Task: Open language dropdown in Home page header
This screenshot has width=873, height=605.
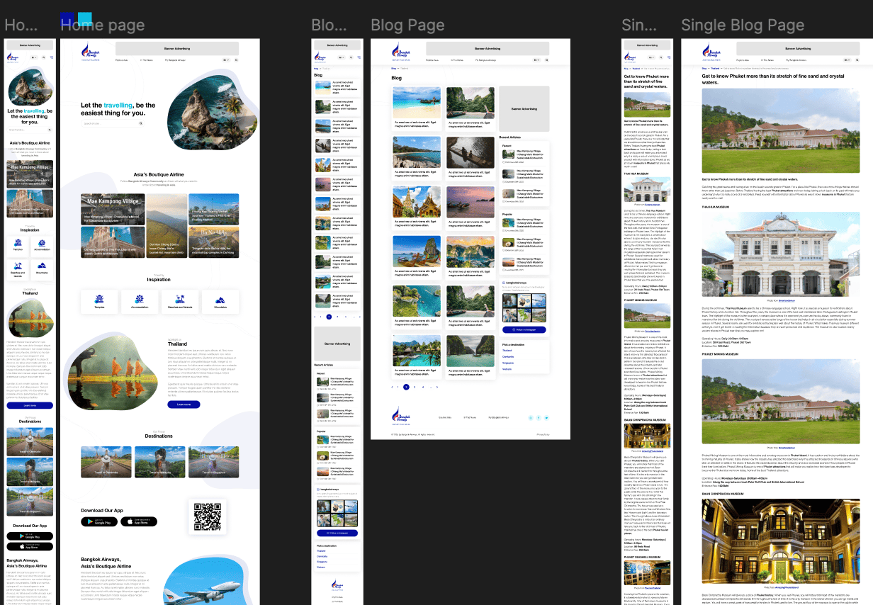Action: 227,60
